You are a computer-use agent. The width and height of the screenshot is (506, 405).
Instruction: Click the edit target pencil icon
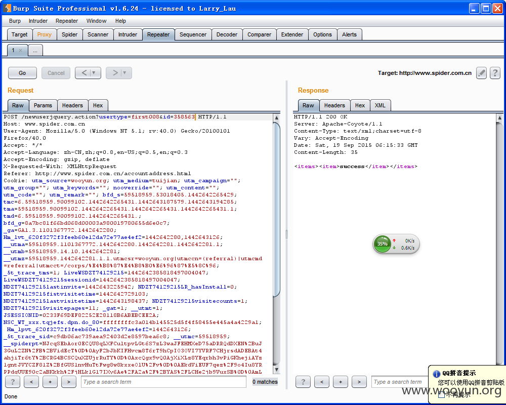tap(481, 73)
